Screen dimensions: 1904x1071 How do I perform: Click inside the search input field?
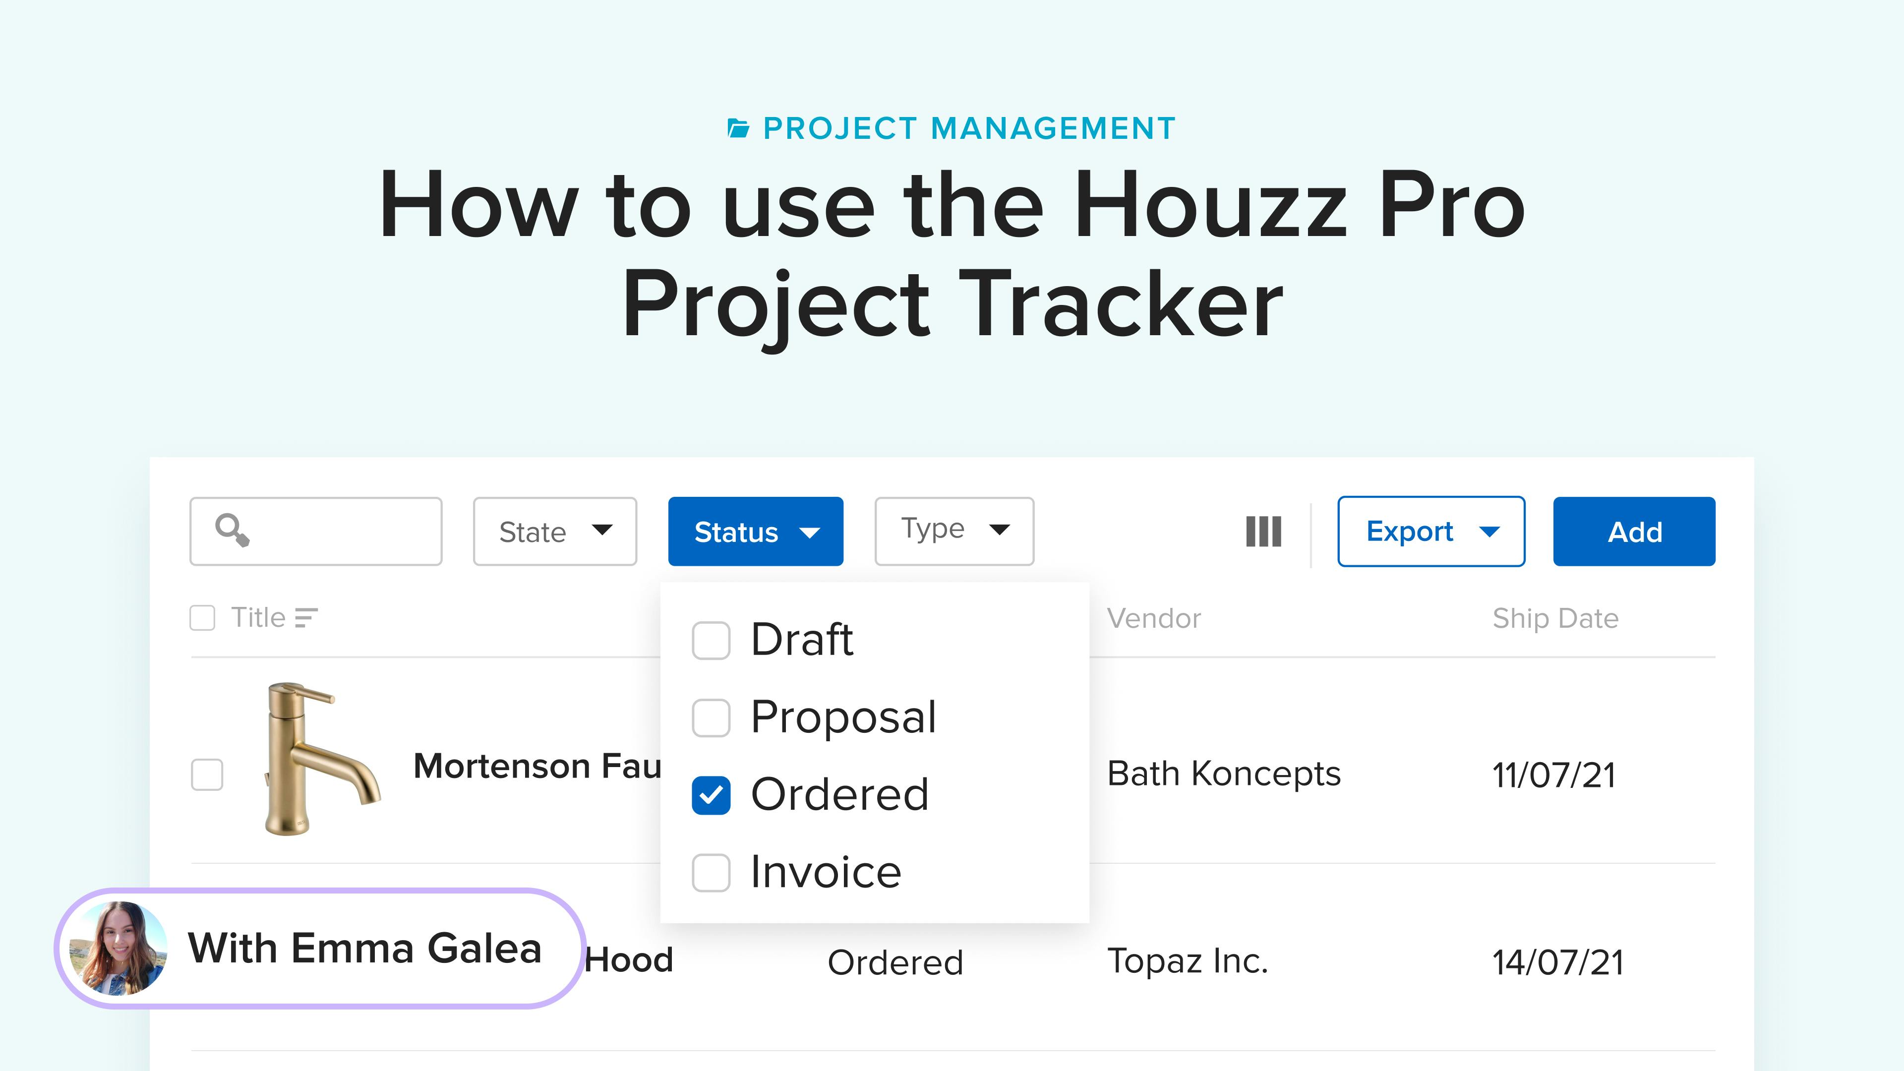click(316, 532)
